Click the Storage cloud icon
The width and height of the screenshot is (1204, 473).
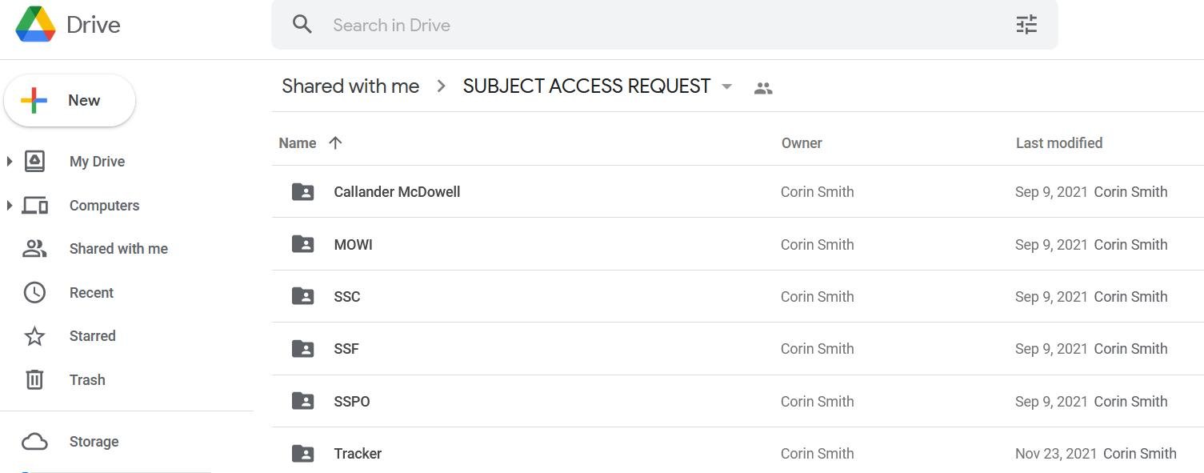coord(35,441)
